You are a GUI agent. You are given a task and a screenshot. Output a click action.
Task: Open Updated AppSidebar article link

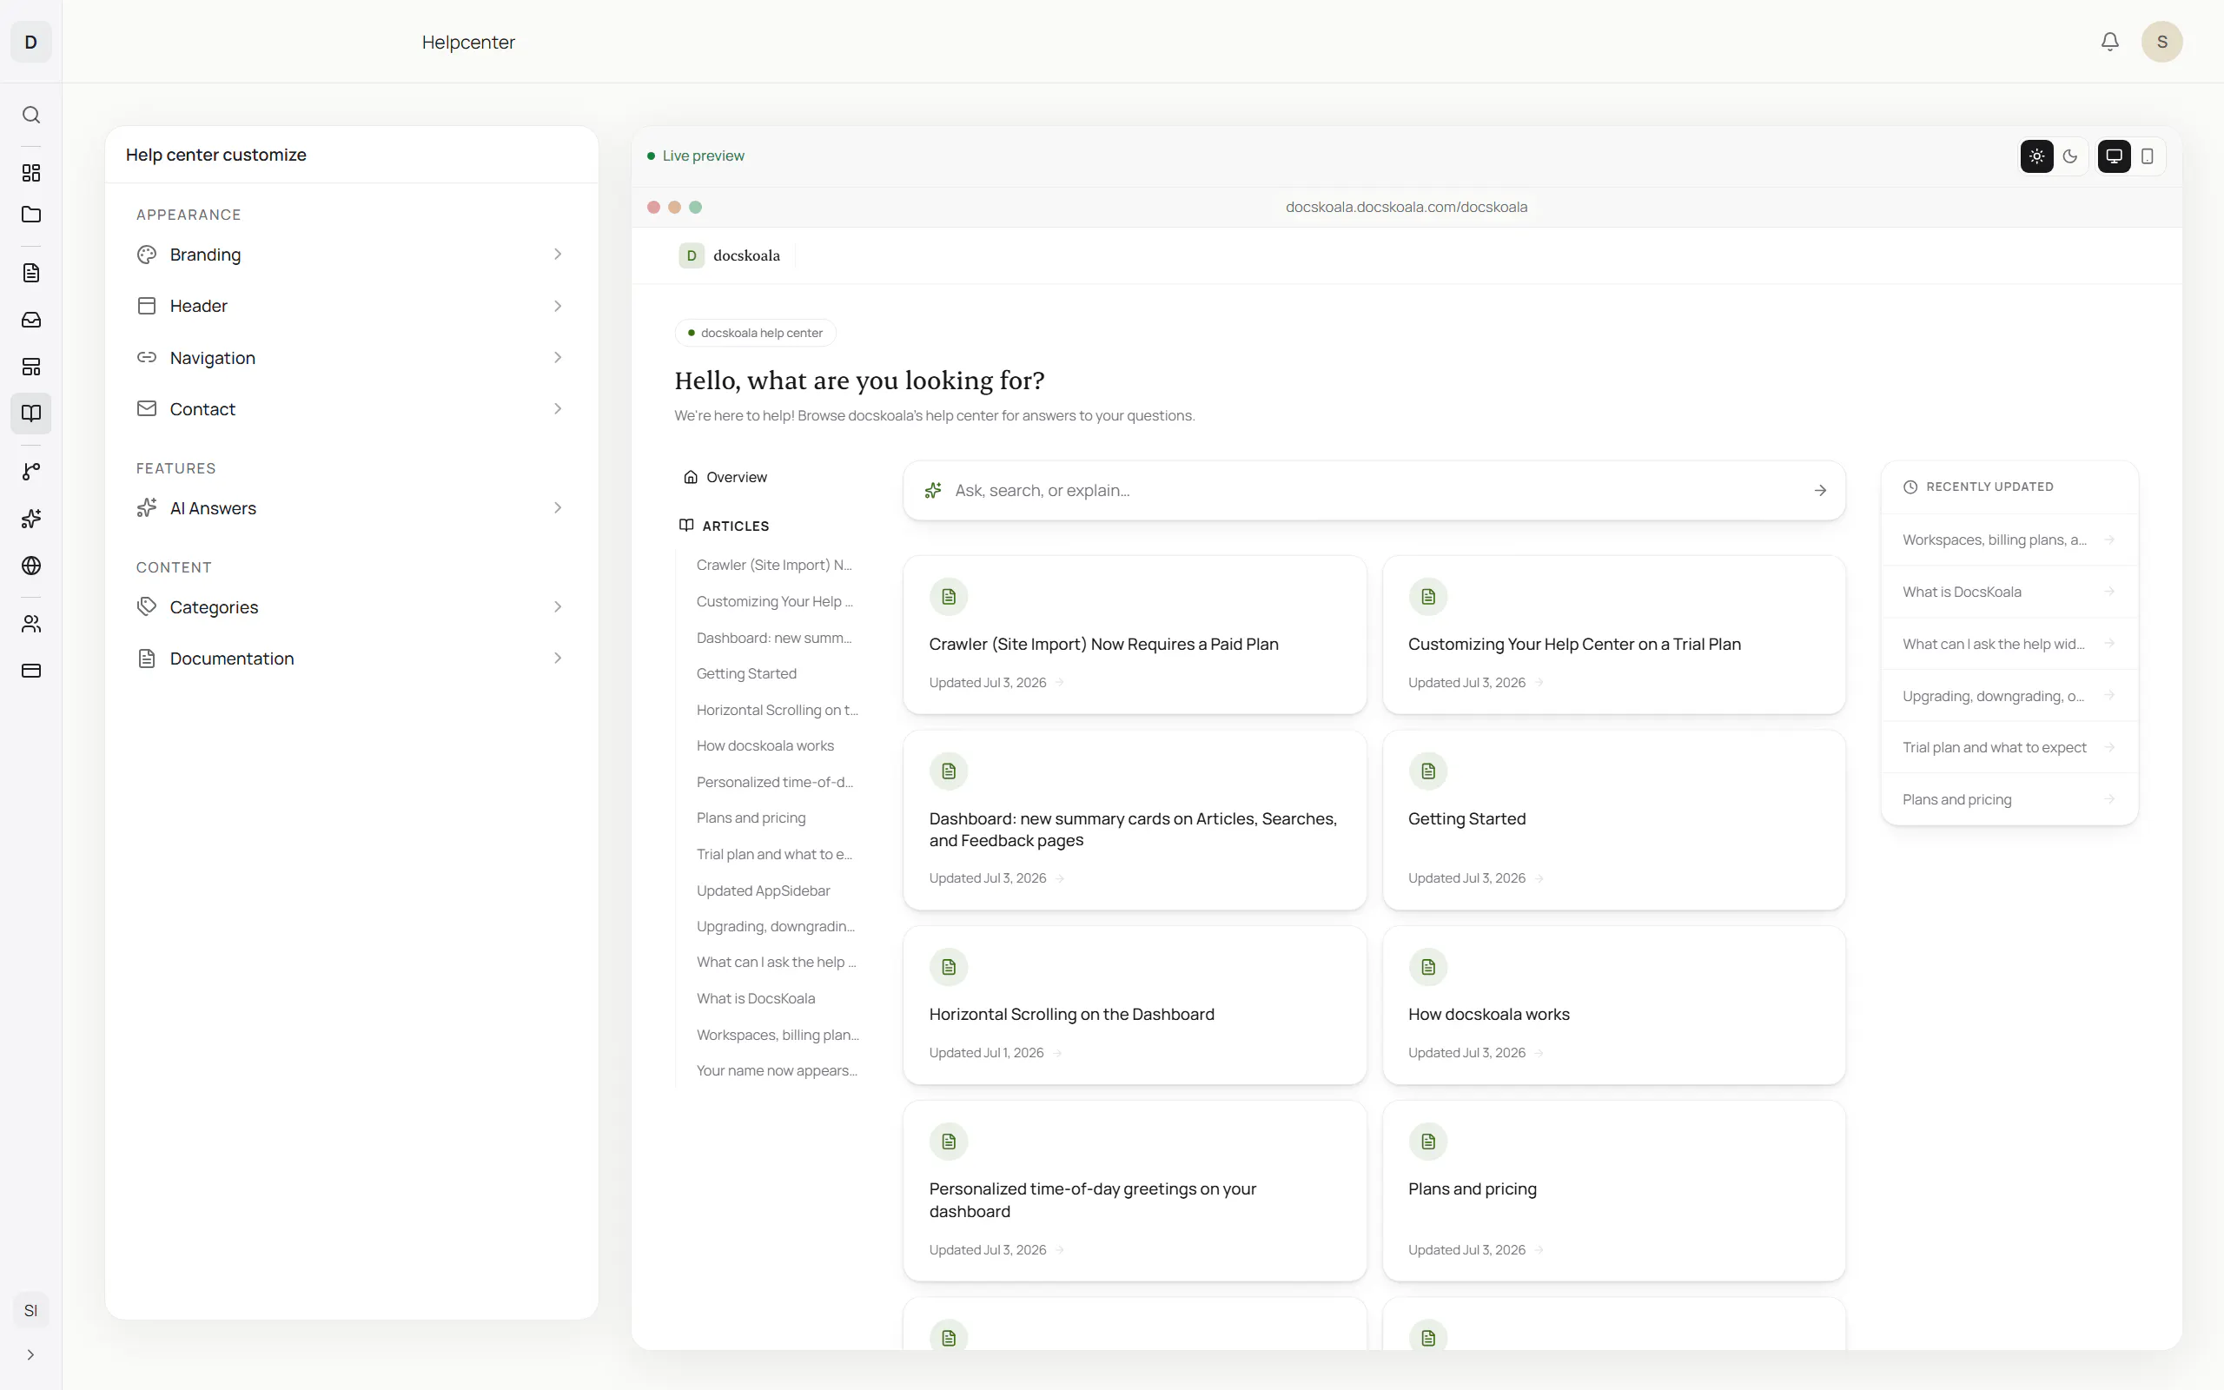click(x=763, y=890)
